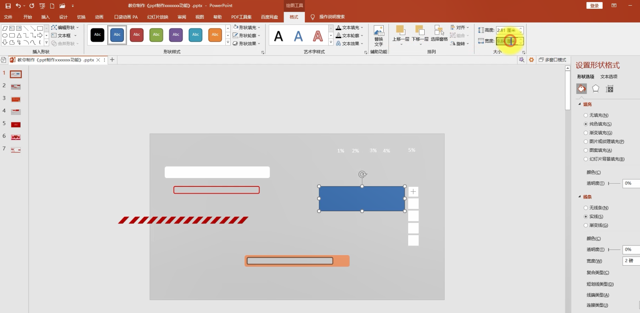Open the 文本效果 text effects dropdown
The width and height of the screenshot is (640, 313).
[x=350, y=43]
